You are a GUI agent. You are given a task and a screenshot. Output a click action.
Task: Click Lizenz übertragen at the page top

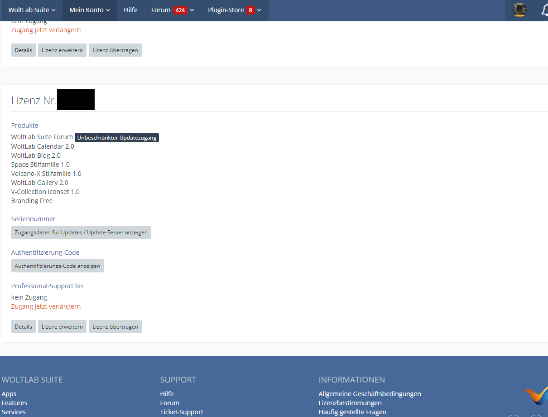(115, 50)
